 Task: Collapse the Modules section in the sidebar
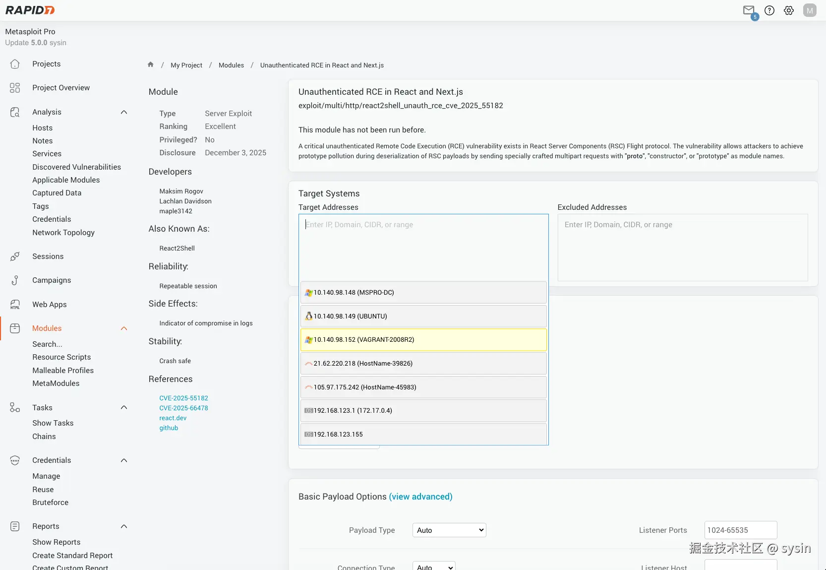[x=124, y=328]
